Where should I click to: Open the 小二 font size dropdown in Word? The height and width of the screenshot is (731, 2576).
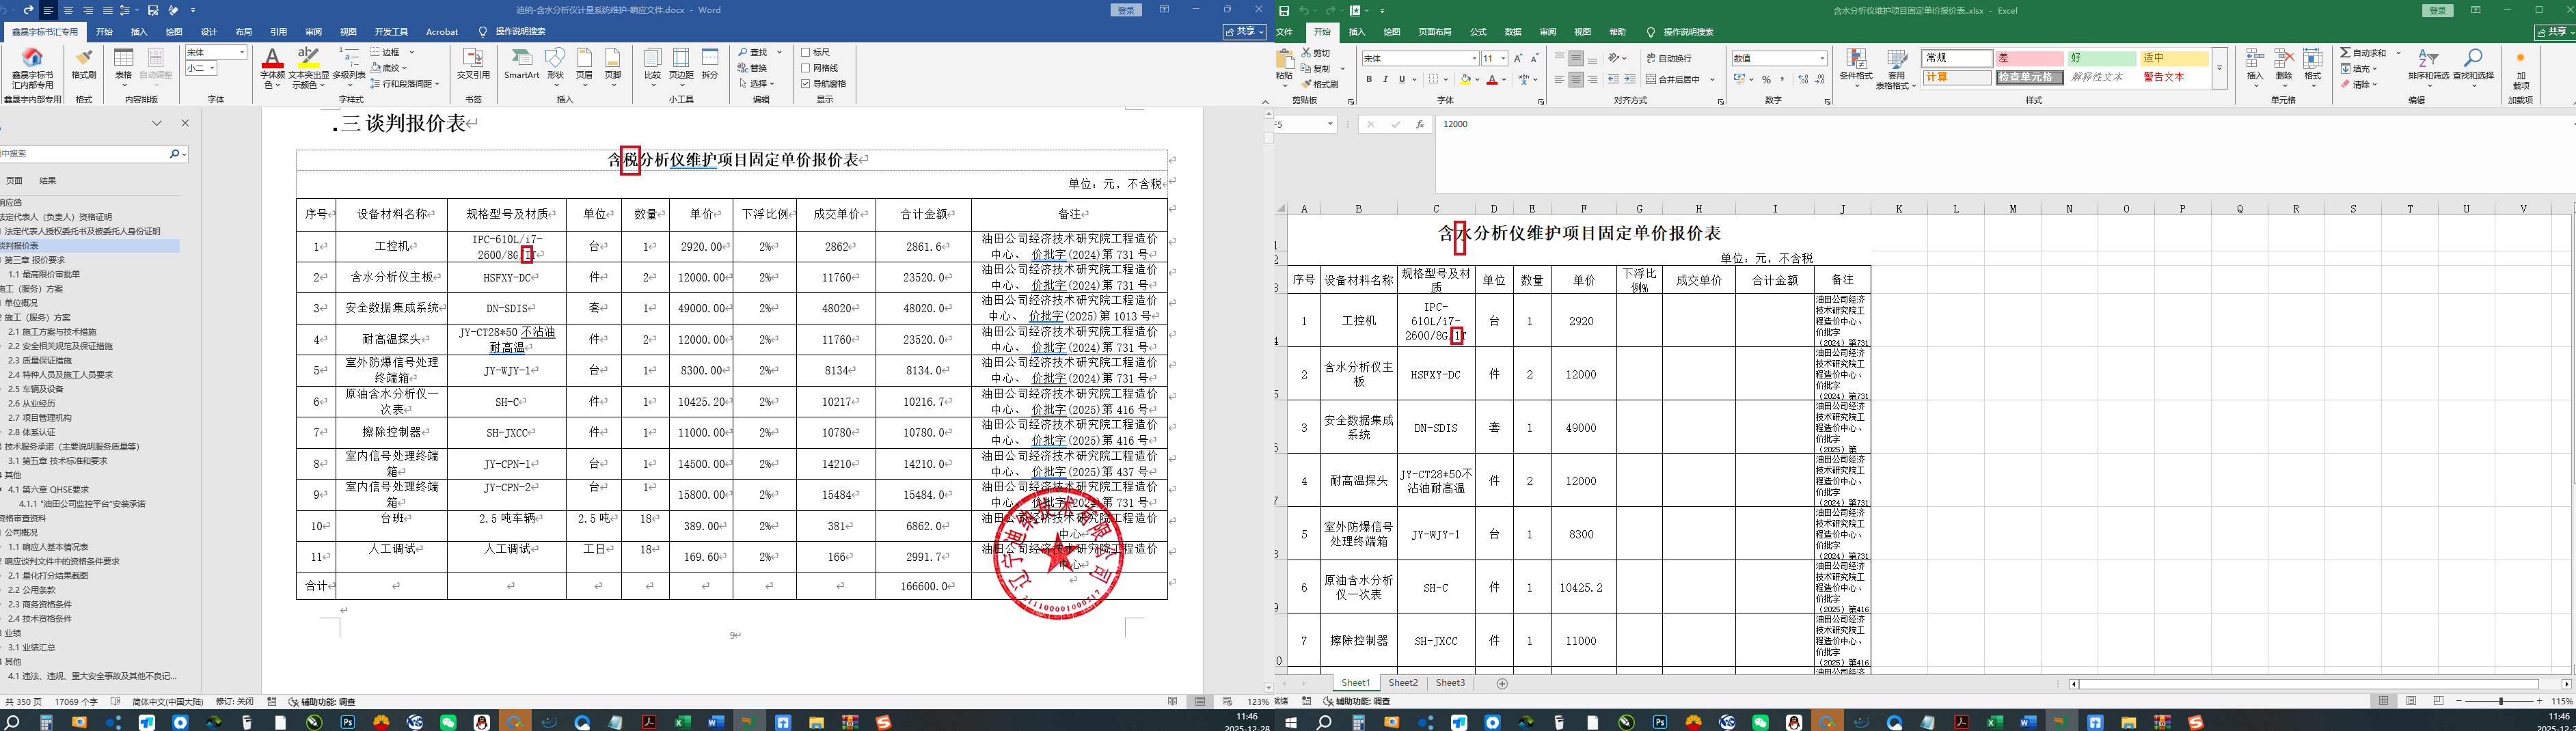click(x=212, y=68)
